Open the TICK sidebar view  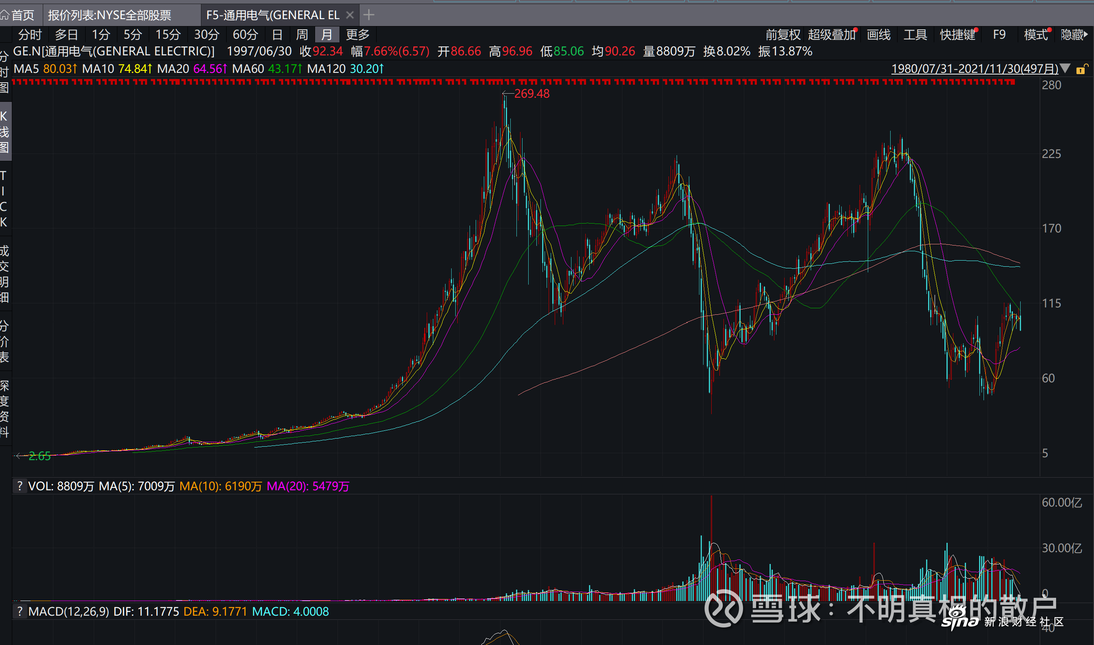(x=4, y=199)
